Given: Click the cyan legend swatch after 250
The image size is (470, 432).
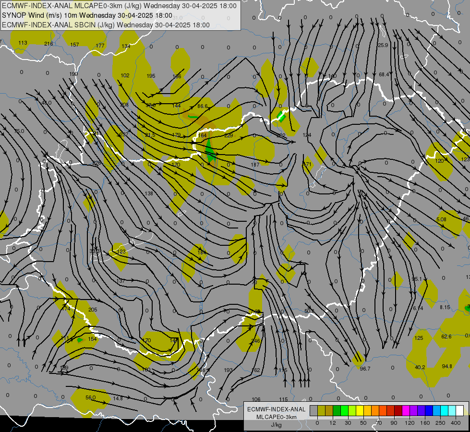Looking at the screenshot, I should click(445, 410).
